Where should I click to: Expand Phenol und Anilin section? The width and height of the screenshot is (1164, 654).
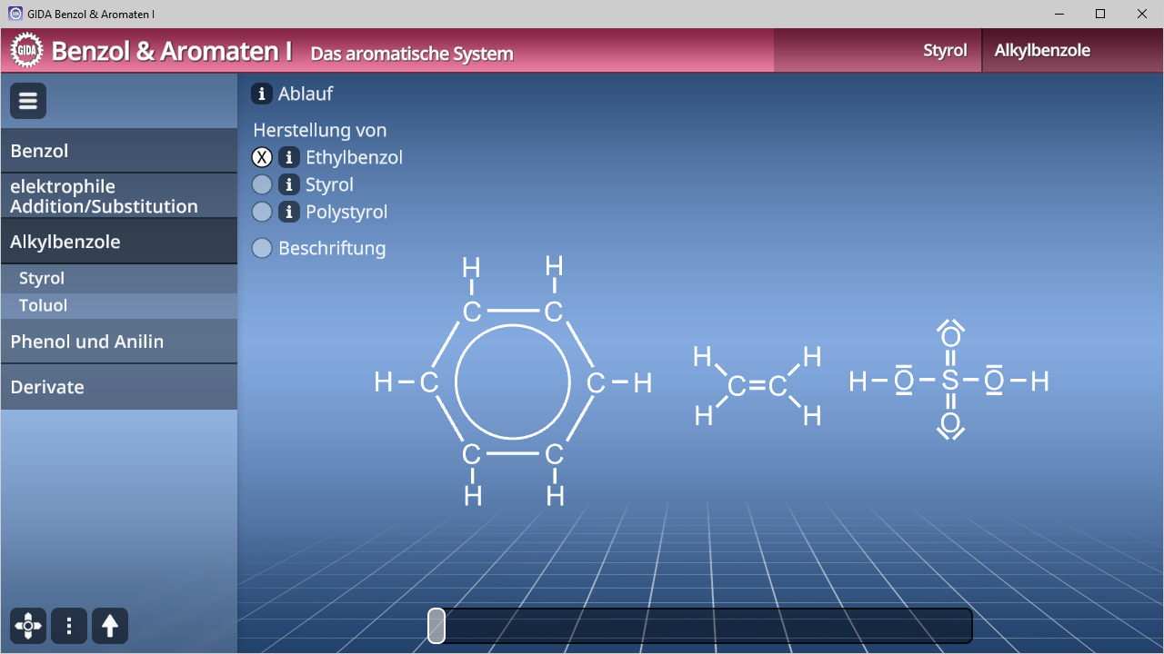[119, 342]
